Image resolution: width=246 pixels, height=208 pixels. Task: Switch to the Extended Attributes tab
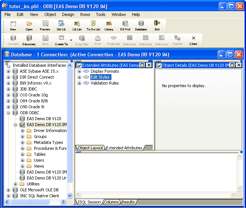124,148
